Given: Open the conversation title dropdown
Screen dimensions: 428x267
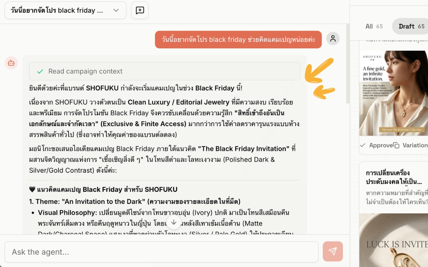Looking at the screenshot, I should tap(65, 10).
